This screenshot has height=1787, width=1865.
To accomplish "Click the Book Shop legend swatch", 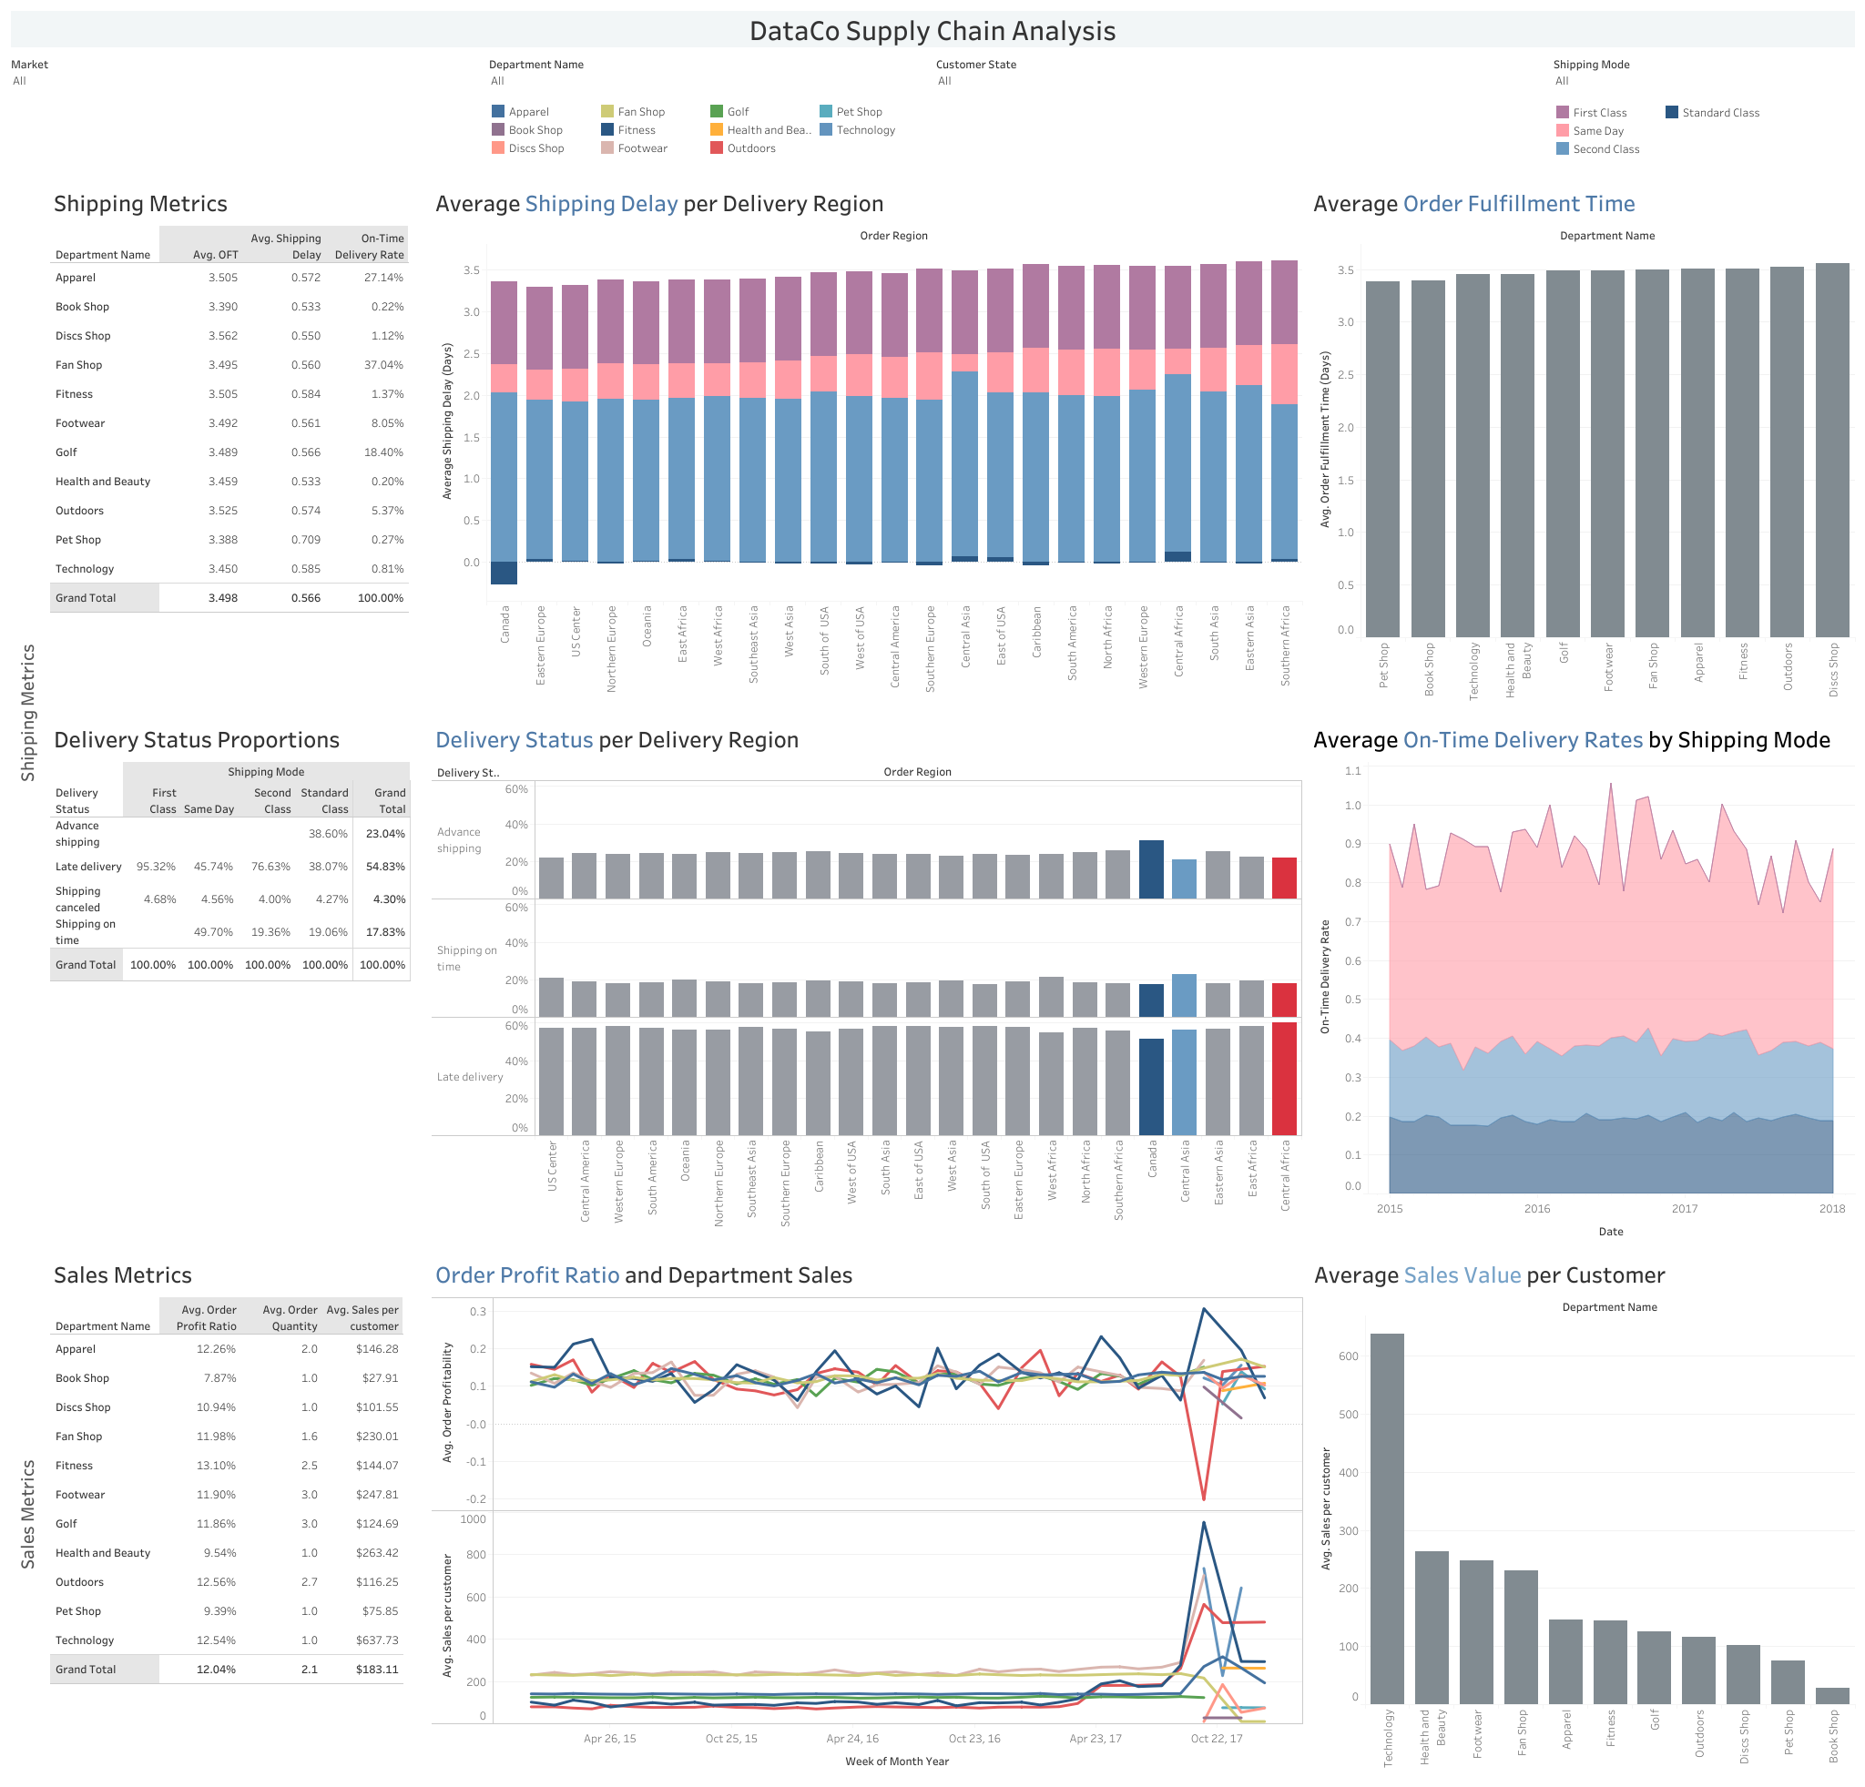I will pos(497,129).
